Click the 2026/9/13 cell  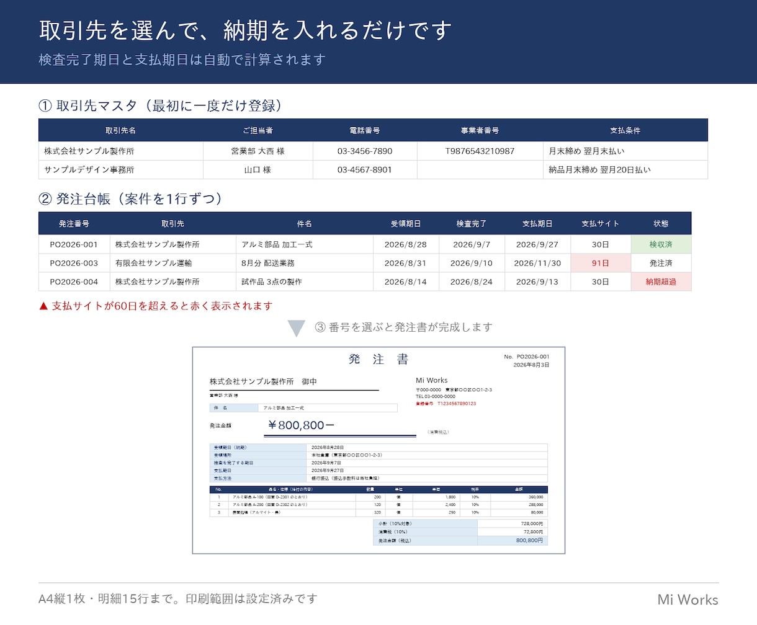coord(537,281)
